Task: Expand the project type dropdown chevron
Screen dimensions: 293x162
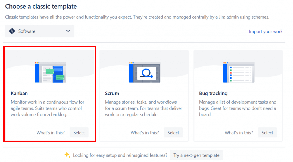Action: pyautogui.click(x=68, y=31)
